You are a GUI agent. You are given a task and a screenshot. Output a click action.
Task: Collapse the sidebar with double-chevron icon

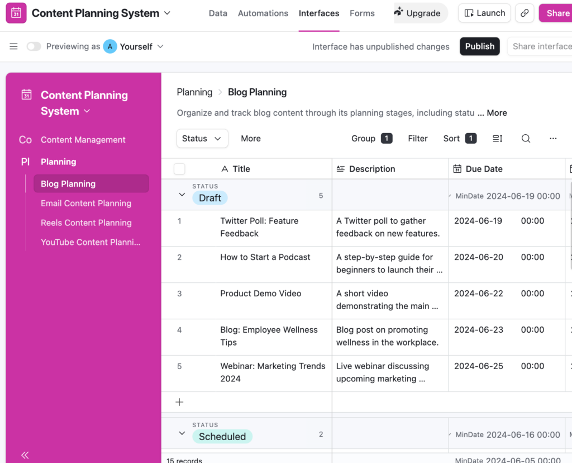[x=25, y=455]
